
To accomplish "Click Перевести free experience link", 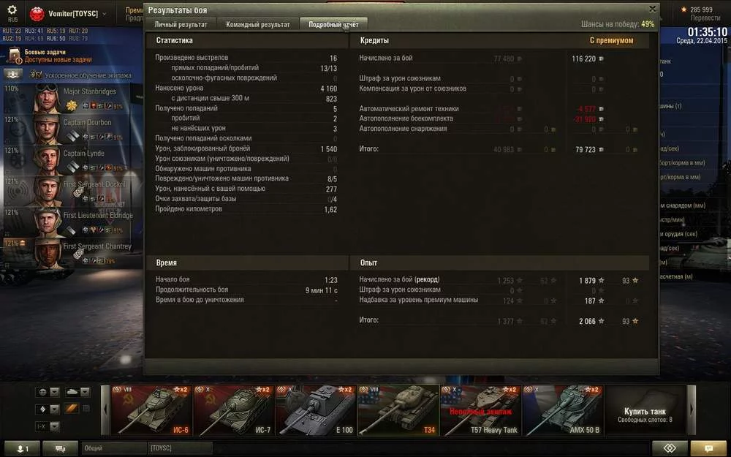I will [x=705, y=18].
